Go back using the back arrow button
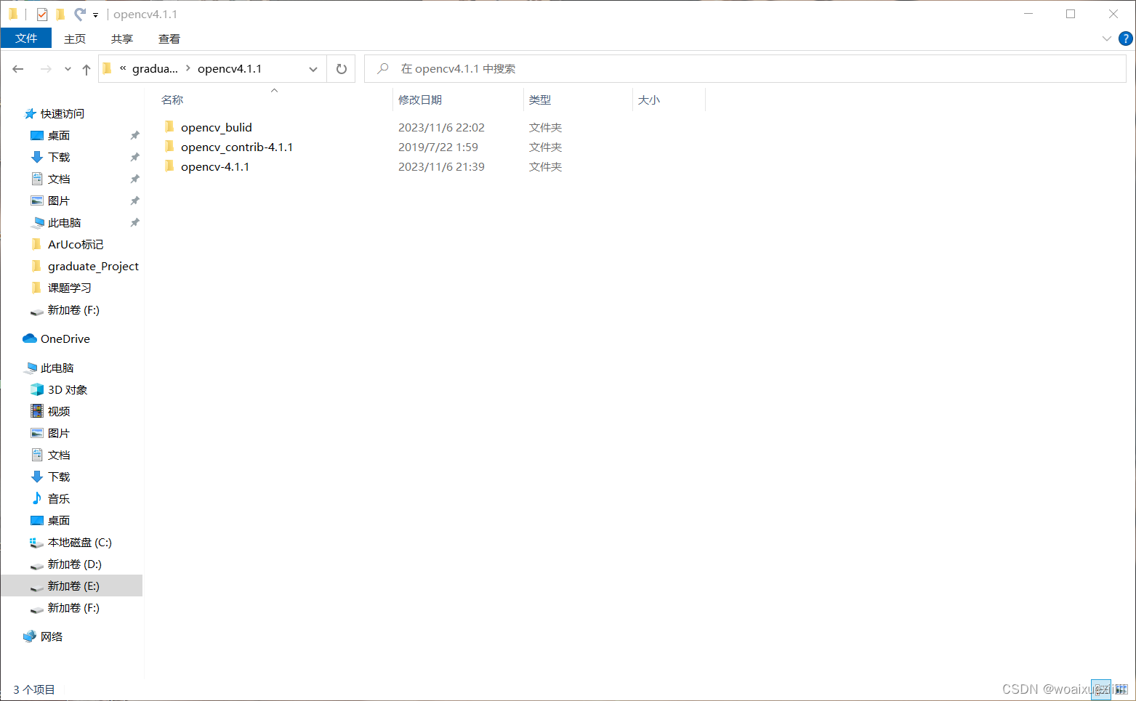 point(17,68)
